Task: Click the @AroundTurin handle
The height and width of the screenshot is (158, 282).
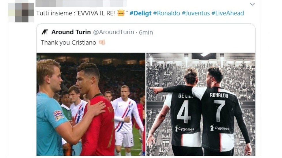Action: (x=114, y=32)
